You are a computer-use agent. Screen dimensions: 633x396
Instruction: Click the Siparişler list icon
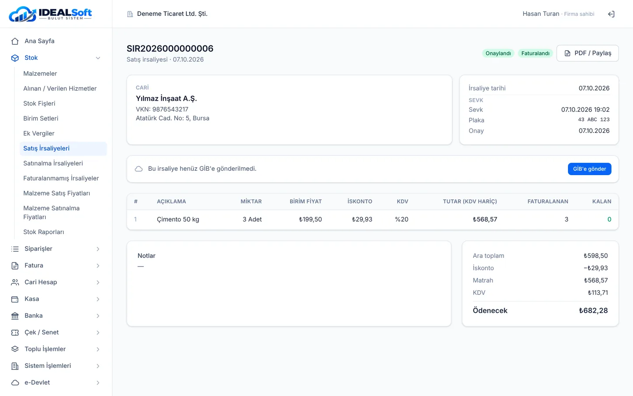(x=15, y=249)
